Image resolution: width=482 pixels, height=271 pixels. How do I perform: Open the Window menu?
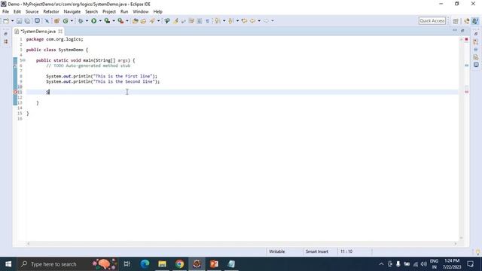coord(141,12)
